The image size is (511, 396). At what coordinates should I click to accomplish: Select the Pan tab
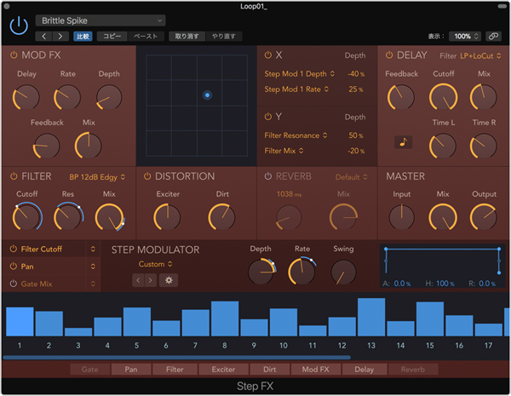click(x=131, y=370)
